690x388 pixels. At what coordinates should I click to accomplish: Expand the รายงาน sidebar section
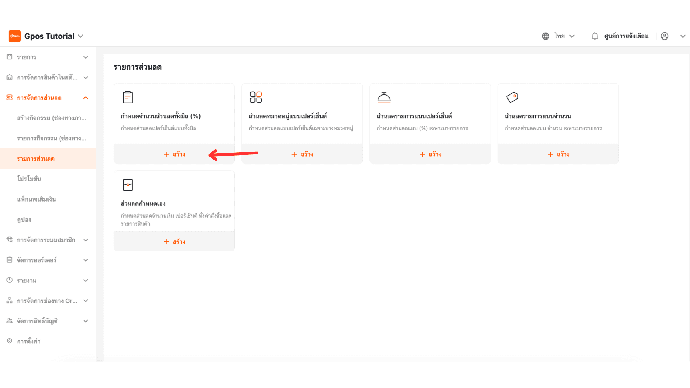point(86,281)
